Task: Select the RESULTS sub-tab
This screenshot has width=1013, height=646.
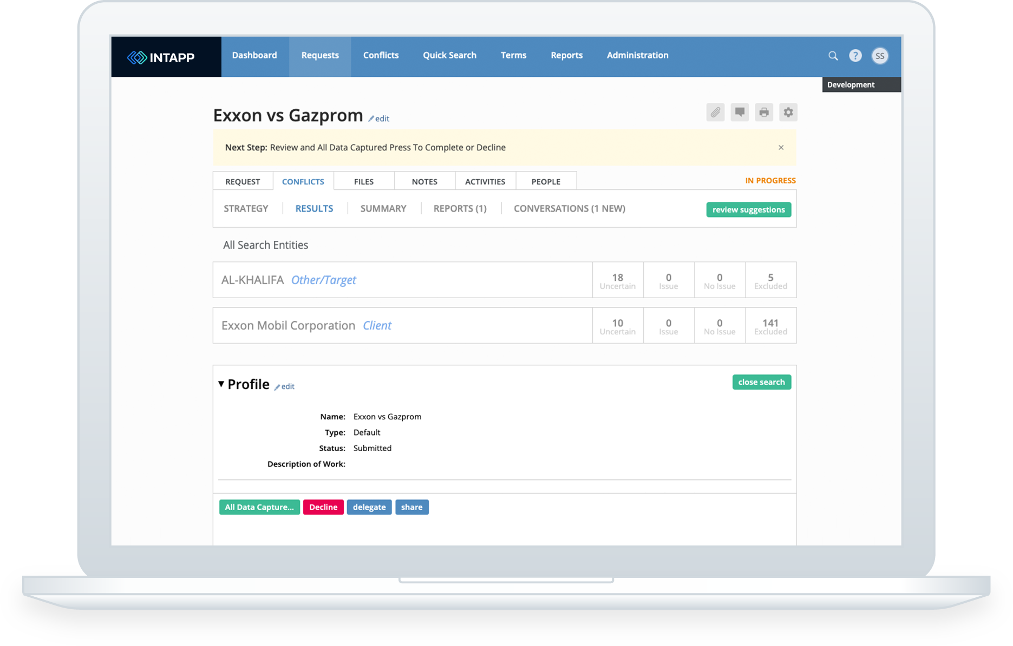Action: pyautogui.click(x=314, y=208)
